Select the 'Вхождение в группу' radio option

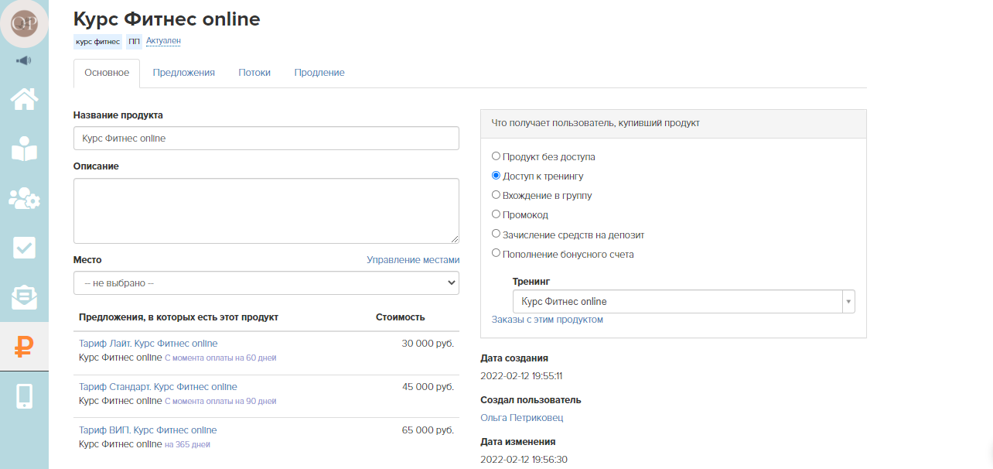click(x=496, y=195)
